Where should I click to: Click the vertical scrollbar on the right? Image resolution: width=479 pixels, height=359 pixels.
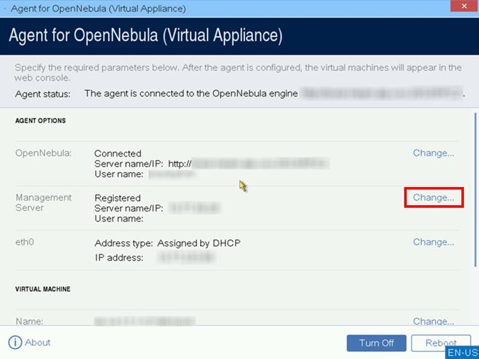pos(475,190)
